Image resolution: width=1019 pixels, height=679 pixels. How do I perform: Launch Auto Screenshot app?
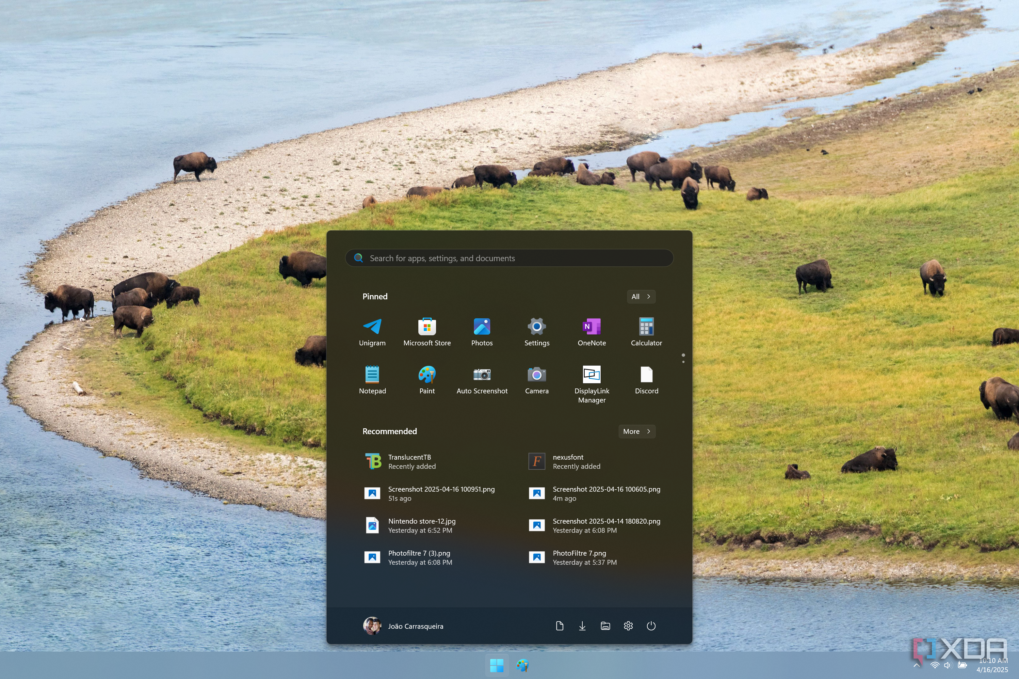[x=481, y=380]
